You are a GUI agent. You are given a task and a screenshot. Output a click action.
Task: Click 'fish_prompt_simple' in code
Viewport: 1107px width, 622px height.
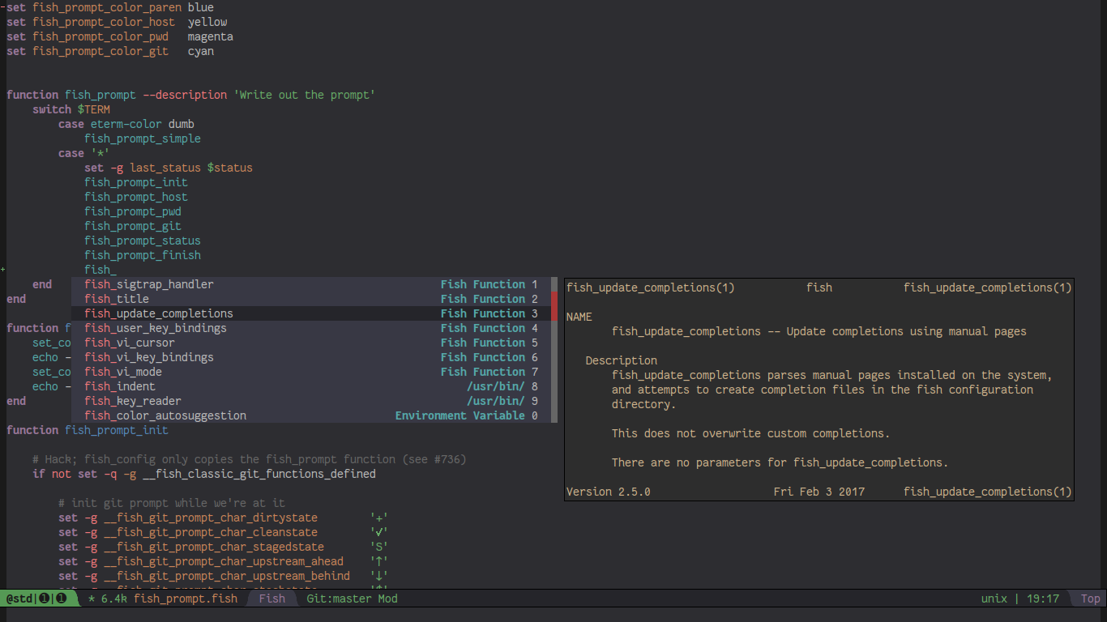[143, 138]
